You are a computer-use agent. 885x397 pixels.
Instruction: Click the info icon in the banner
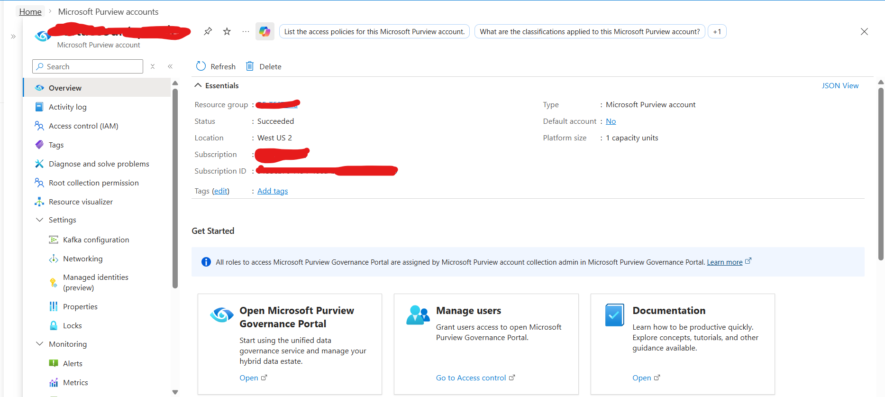click(x=206, y=262)
